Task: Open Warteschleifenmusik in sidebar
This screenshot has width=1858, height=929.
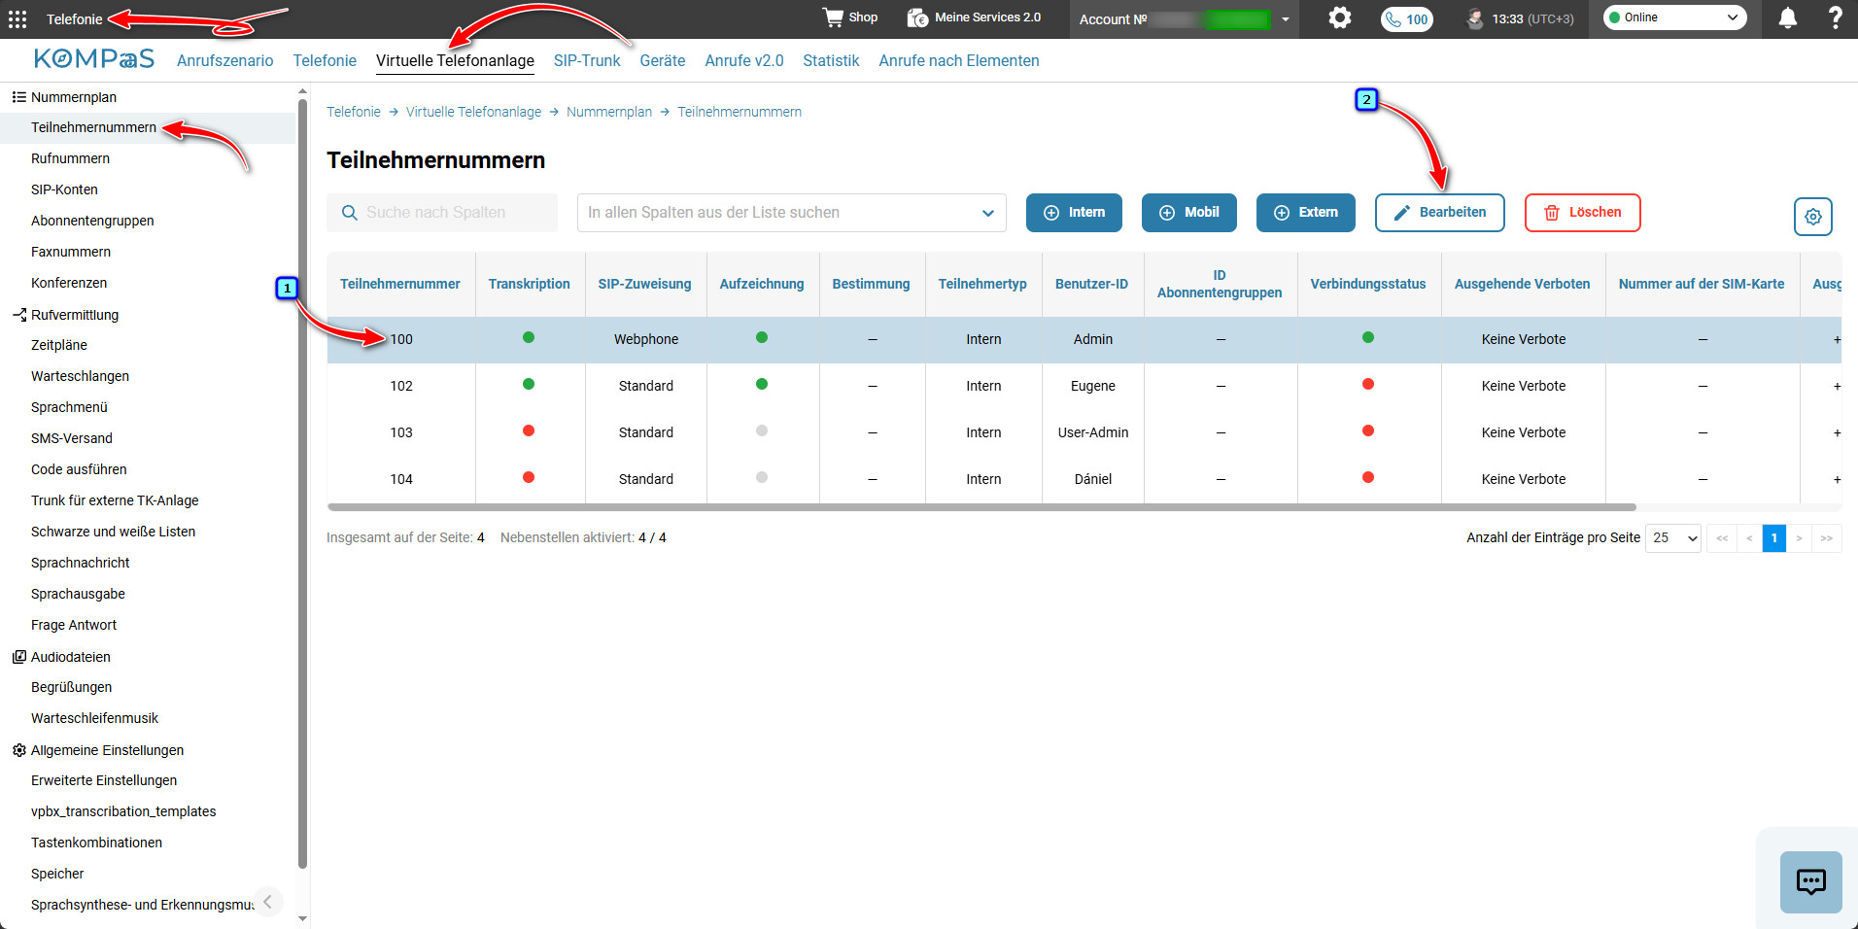Action: [x=94, y=718]
